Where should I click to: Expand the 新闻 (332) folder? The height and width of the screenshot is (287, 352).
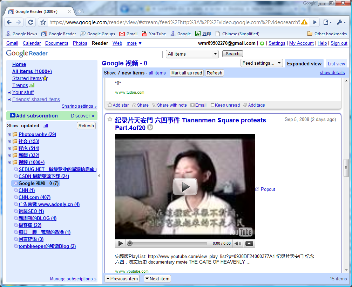point(9,156)
